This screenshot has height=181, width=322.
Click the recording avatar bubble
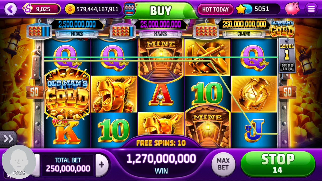point(19,162)
